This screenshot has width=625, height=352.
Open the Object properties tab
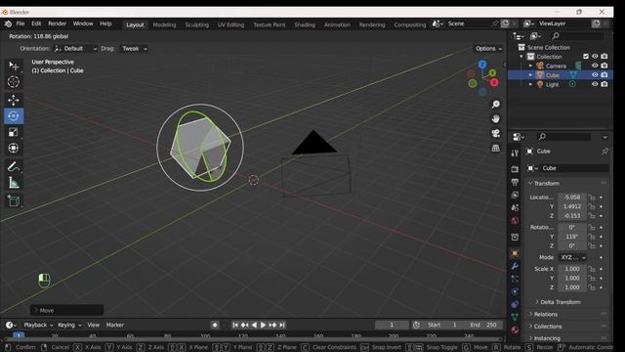[x=515, y=253]
